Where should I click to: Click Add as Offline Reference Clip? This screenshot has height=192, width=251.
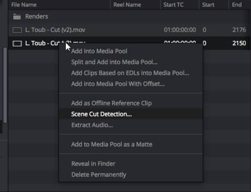pos(111,103)
